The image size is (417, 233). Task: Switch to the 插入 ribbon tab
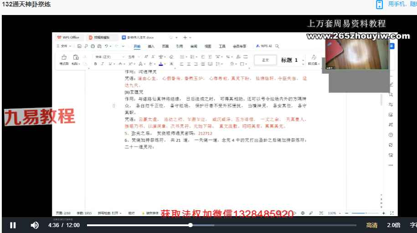[x=151, y=46]
